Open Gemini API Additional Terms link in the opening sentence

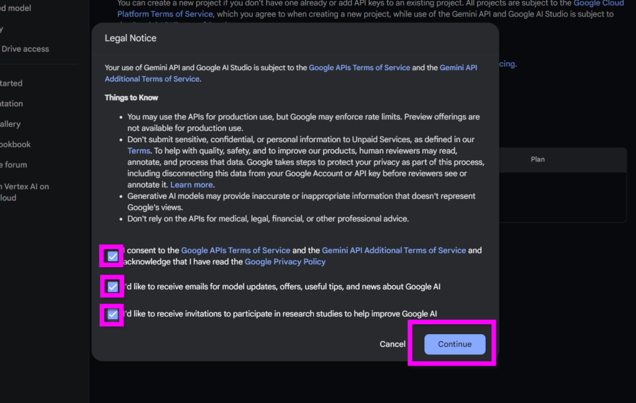pyautogui.click(x=458, y=68)
